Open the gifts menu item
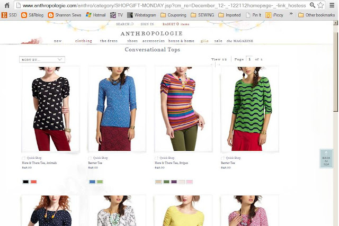The image size is (339, 226). tap(204, 41)
